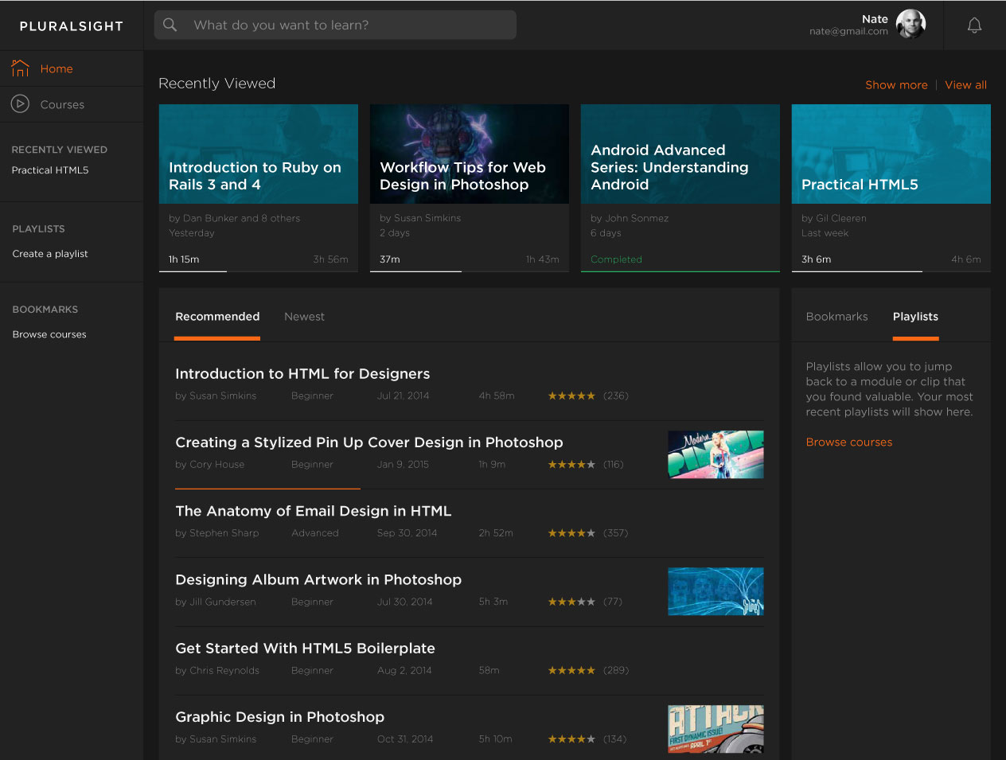This screenshot has height=760, width=1006.
Task: Click the Graphic Design in Photoshop thumbnail
Action: click(x=716, y=729)
